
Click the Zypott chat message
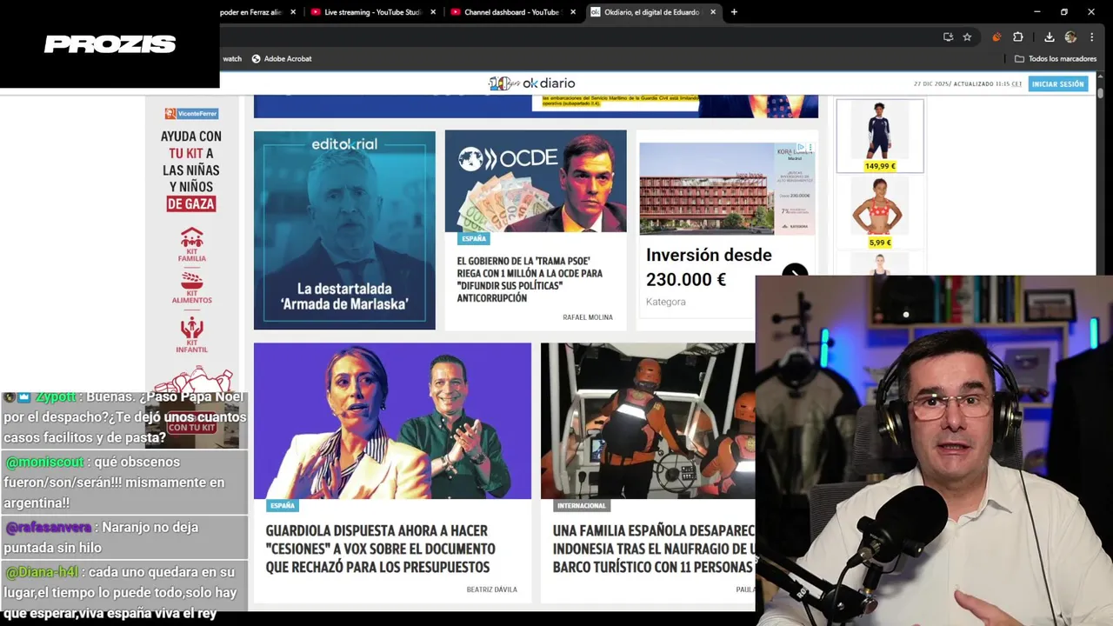(x=124, y=416)
